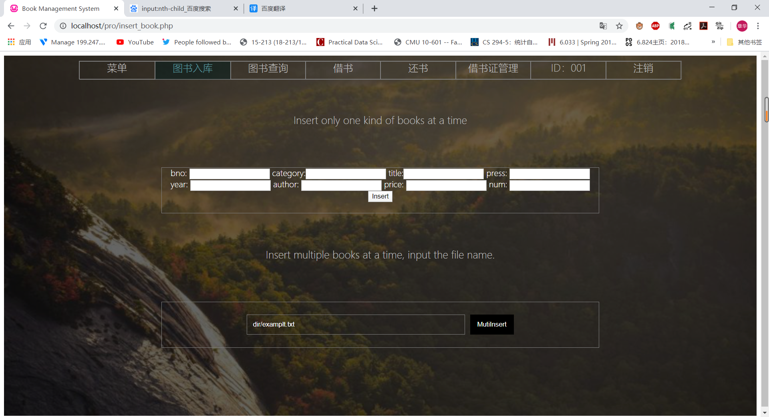Click the Insert button
The width and height of the screenshot is (769, 417).
pos(380,196)
